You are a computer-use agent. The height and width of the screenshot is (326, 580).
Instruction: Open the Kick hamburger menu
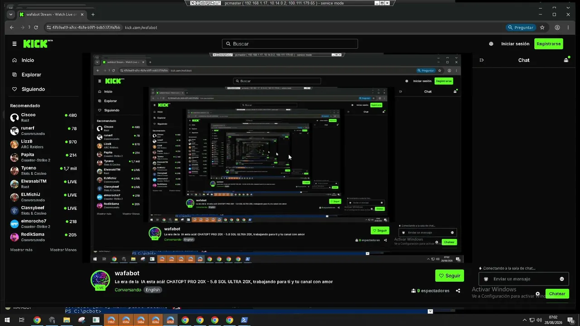pyautogui.click(x=14, y=44)
